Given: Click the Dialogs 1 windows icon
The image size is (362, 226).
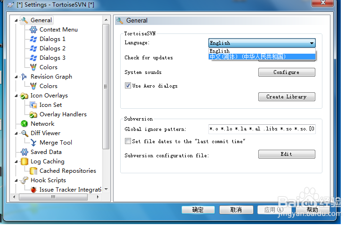Looking at the screenshot, I should tap(33, 39).
